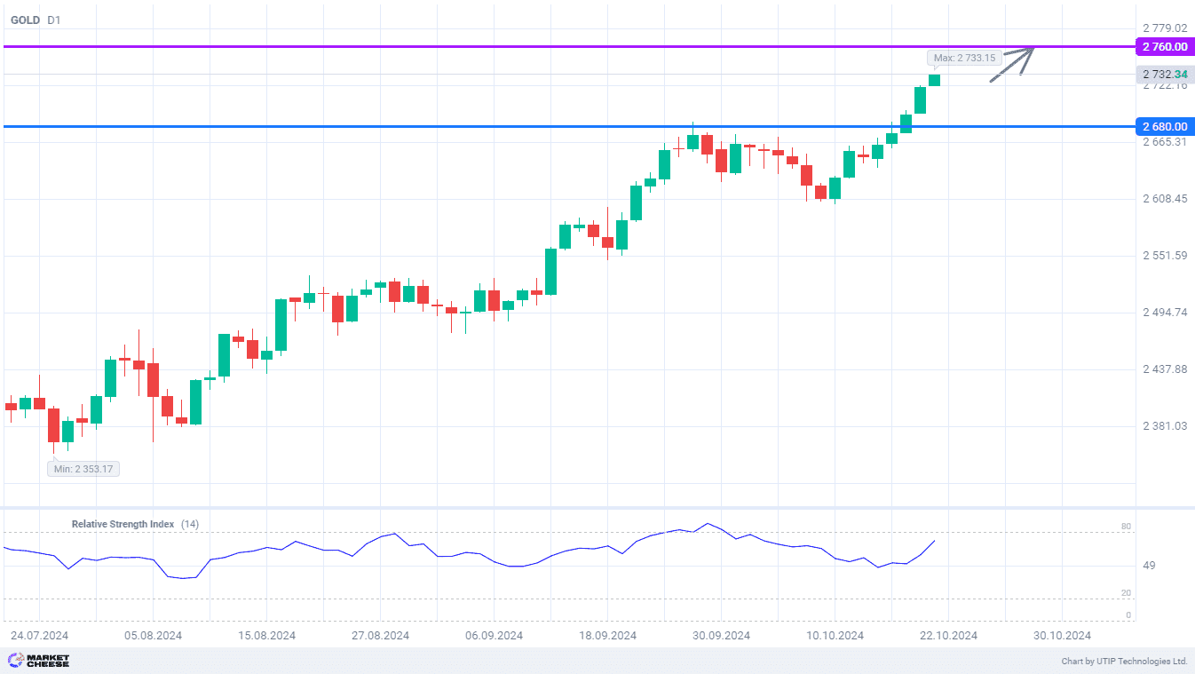1195x674 pixels.
Task: Click the 30.09.2024 date on time axis
Action: pyautogui.click(x=721, y=636)
